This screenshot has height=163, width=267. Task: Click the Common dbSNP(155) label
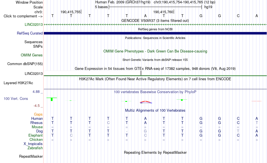click(x=25, y=64)
